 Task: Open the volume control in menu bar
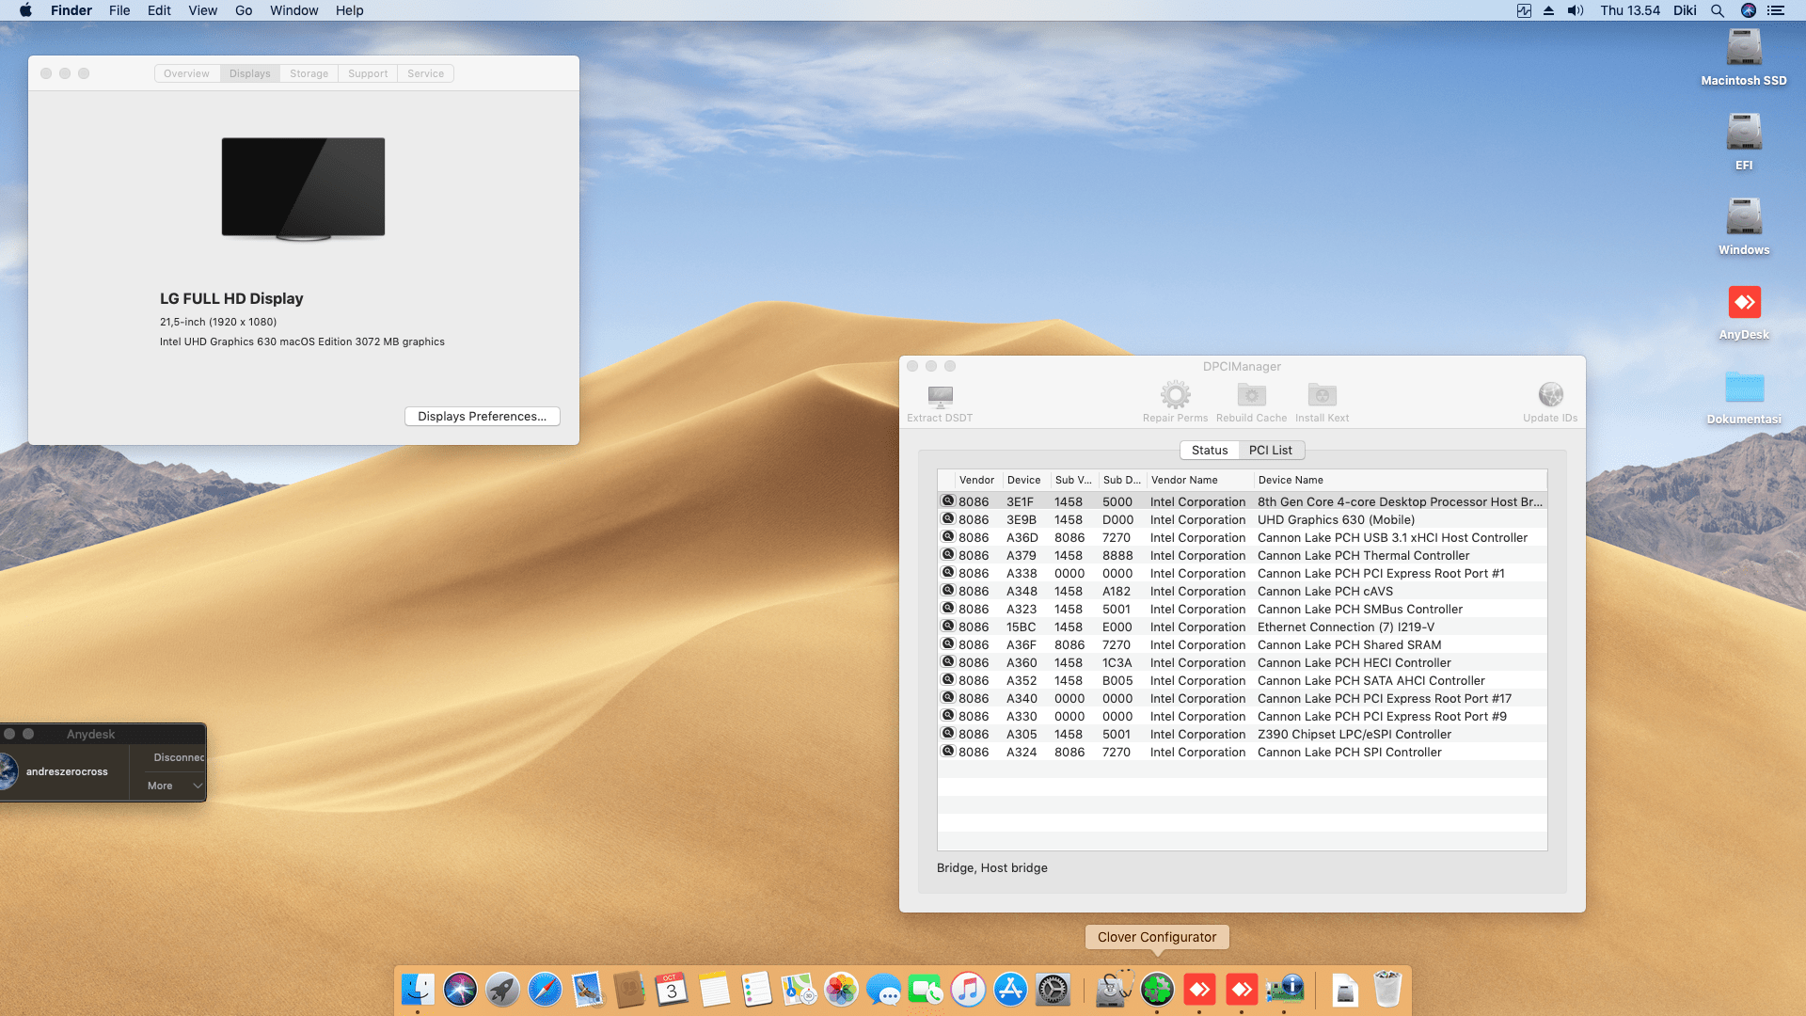pyautogui.click(x=1576, y=10)
